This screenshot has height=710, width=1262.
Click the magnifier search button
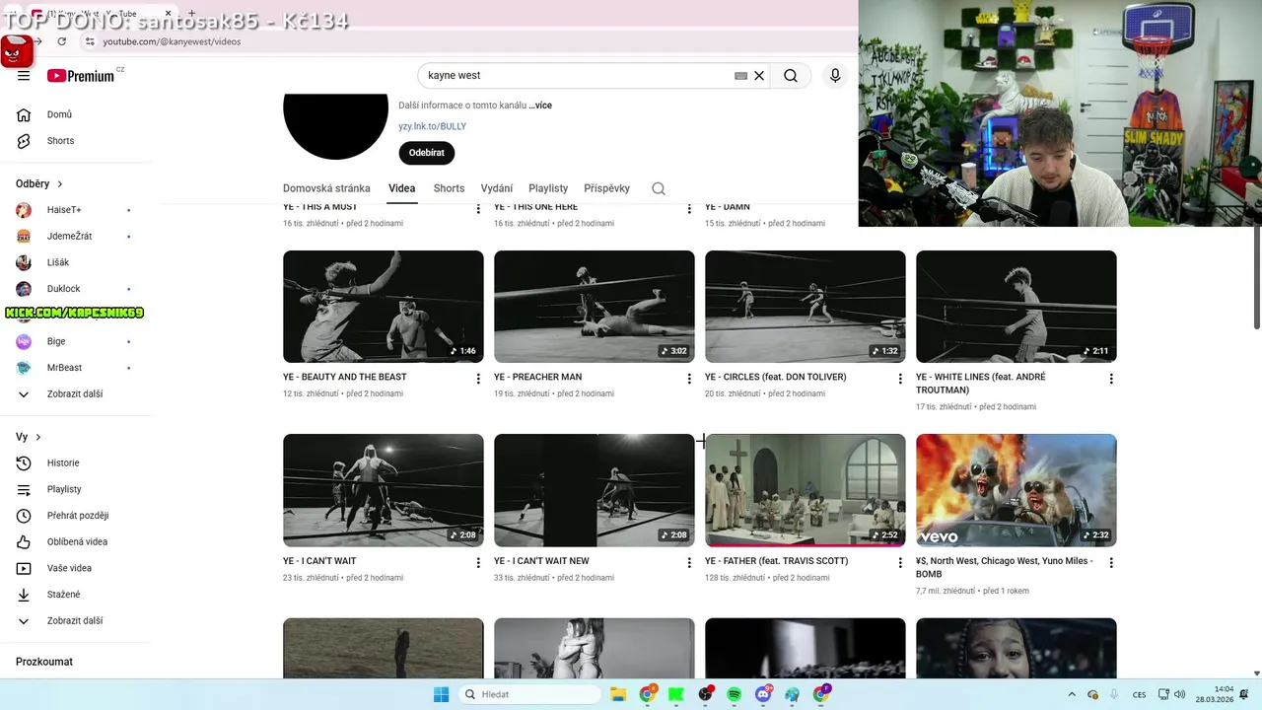(x=791, y=75)
